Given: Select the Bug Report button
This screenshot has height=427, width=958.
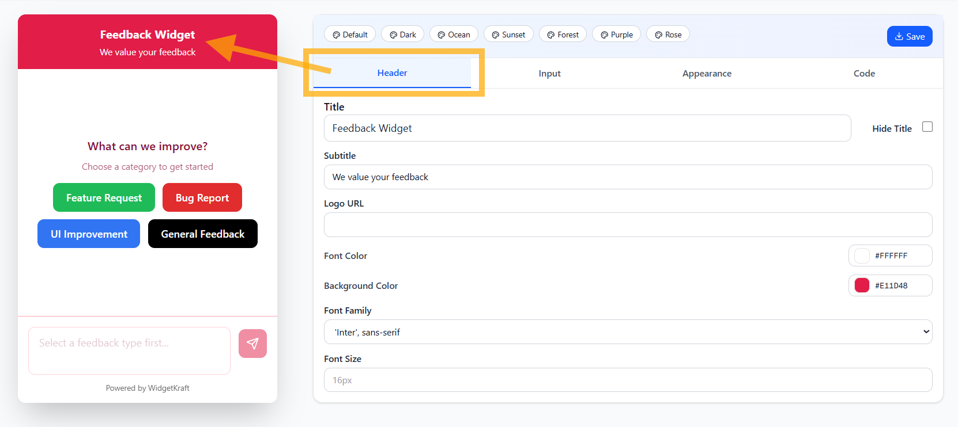Looking at the screenshot, I should coord(202,197).
